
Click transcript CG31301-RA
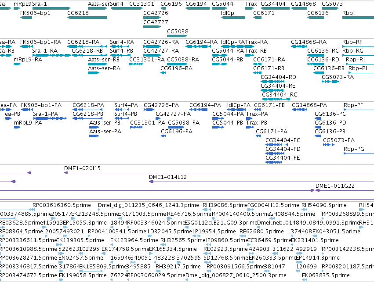tap(147, 60)
